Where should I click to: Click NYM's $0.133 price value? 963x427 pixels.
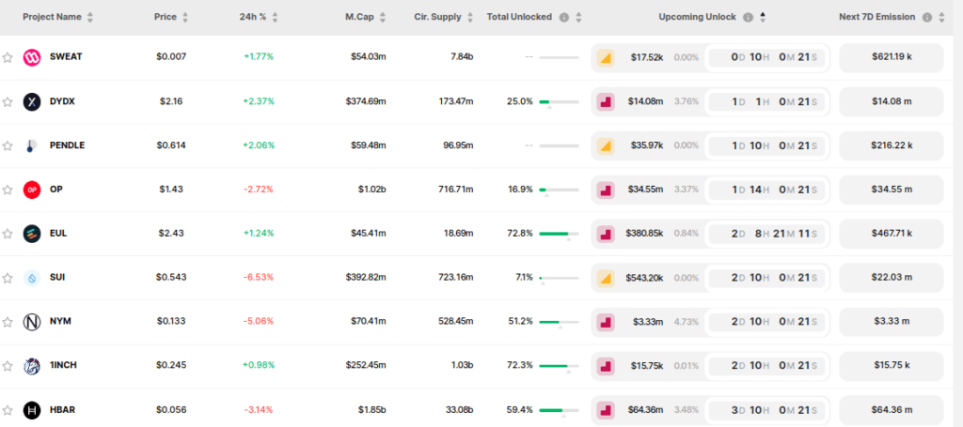(171, 321)
